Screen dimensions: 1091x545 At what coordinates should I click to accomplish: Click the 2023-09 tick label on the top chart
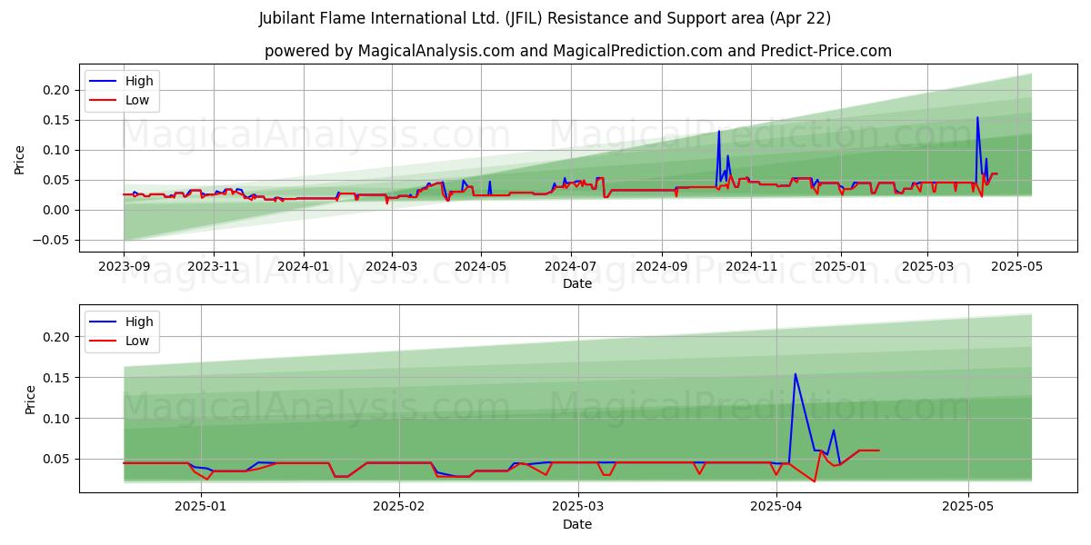pos(124,266)
